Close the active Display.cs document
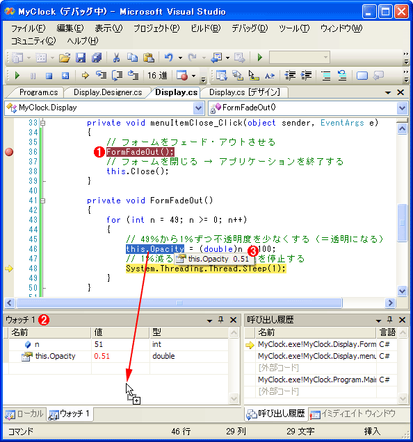Image resolution: width=413 pixels, height=442 pixels. pos(400,92)
